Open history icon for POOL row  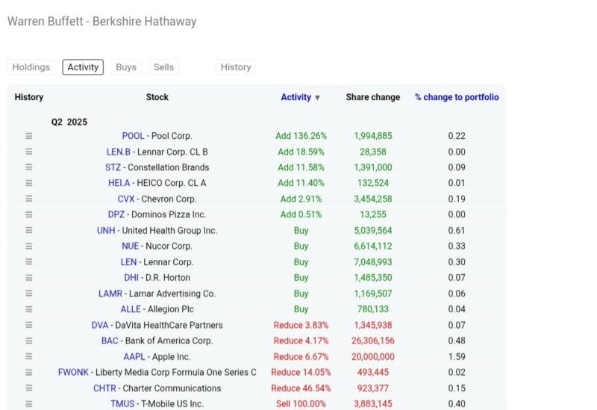point(29,136)
